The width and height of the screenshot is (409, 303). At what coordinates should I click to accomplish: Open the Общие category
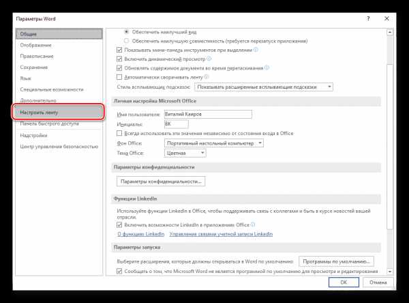pos(59,34)
